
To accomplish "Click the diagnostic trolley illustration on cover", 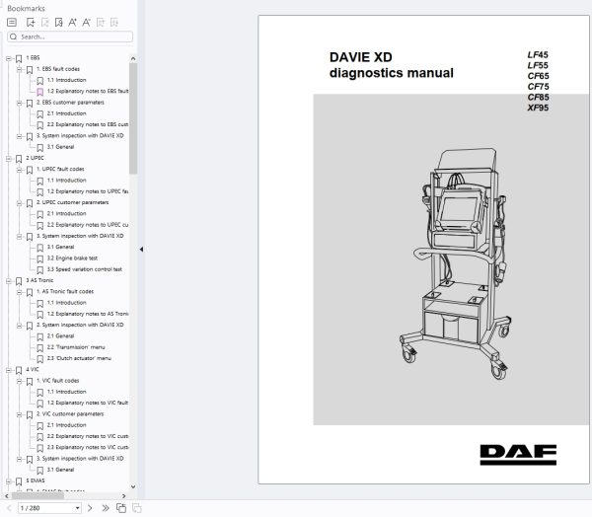I will click(x=456, y=263).
